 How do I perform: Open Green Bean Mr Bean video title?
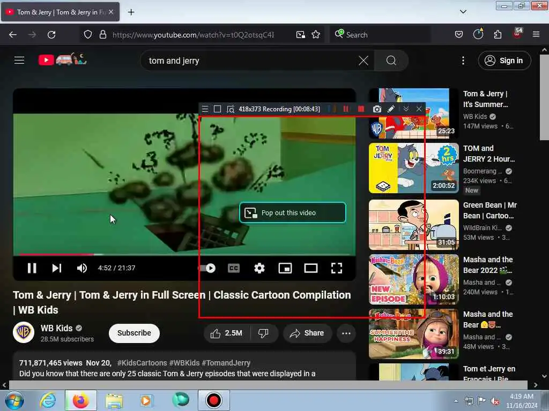click(490, 210)
